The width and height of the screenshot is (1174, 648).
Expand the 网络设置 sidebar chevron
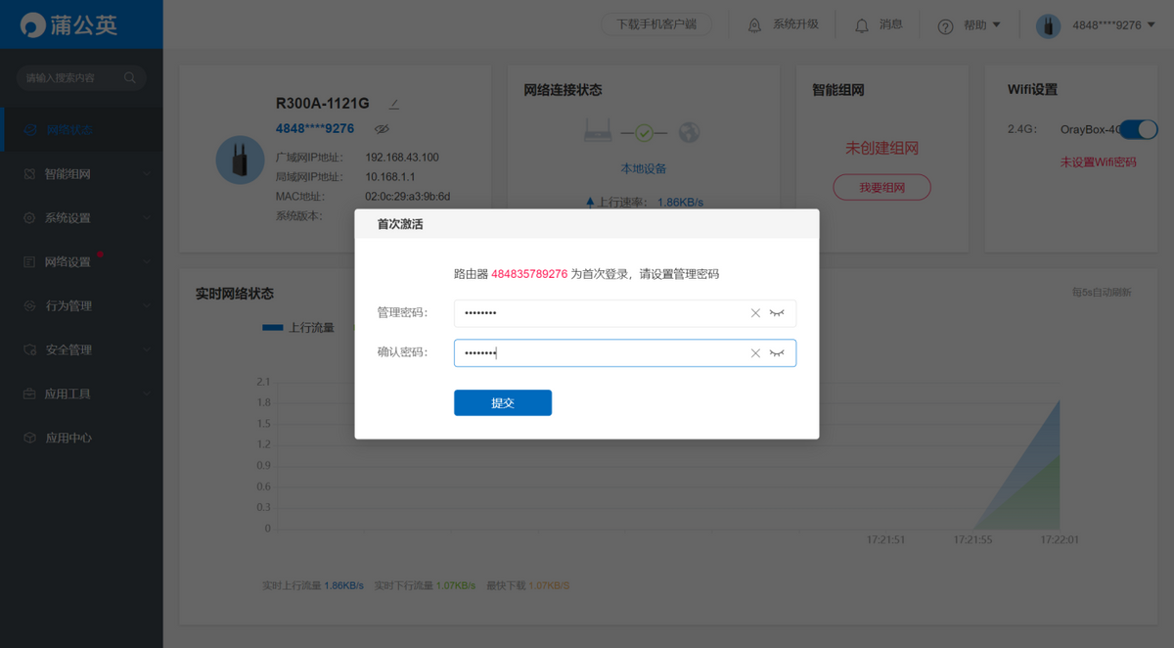(x=147, y=262)
